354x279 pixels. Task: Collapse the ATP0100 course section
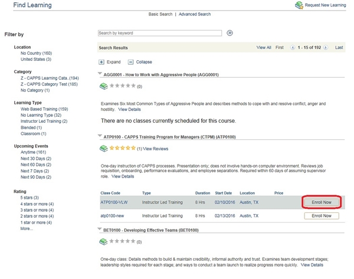[100, 137]
